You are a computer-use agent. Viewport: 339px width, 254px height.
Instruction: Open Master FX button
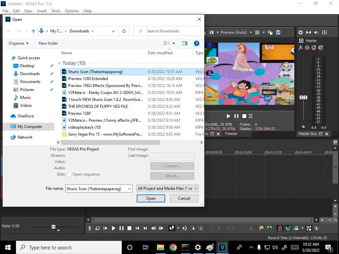[301, 48]
